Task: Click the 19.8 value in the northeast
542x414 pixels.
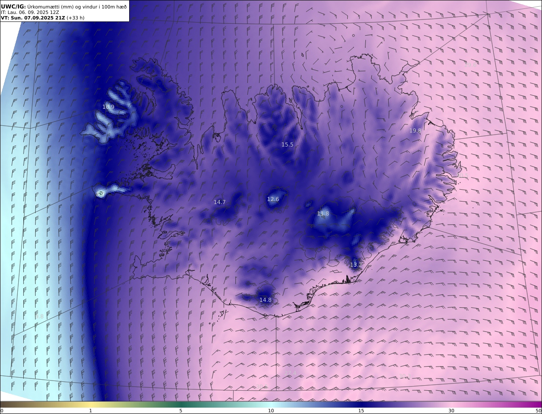Action: [x=415, y=131]
